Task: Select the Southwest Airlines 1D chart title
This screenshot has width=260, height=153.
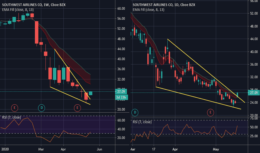Action: [x=164, y=5]
